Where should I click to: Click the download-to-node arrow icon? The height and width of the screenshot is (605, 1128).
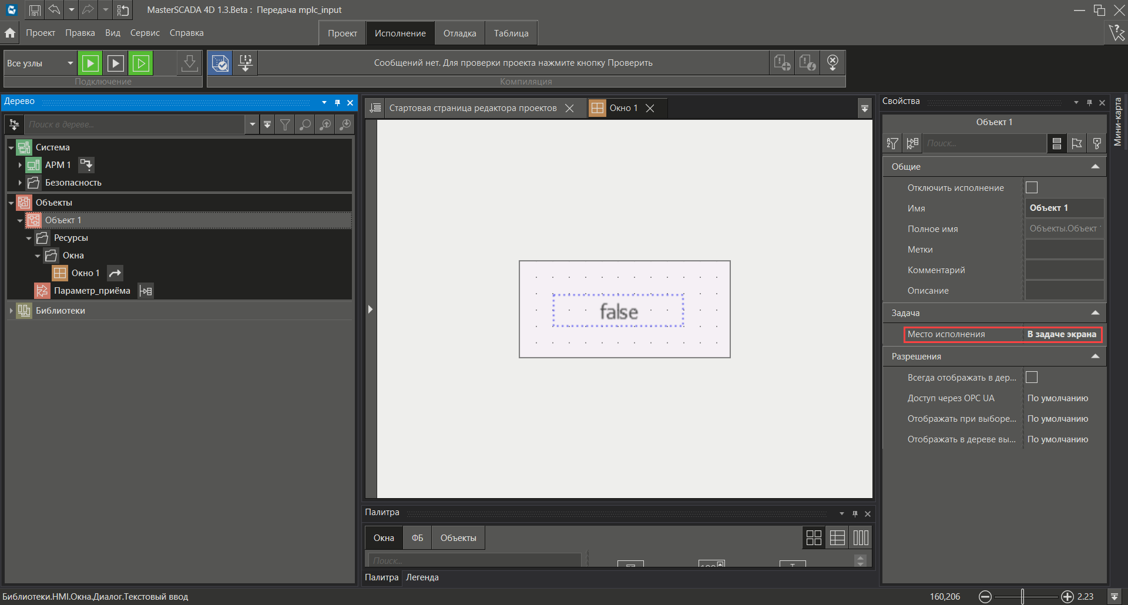point(189,63)
